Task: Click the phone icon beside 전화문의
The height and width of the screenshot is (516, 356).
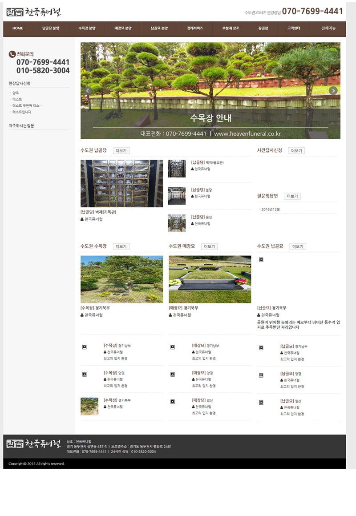Action: [12, 54]
